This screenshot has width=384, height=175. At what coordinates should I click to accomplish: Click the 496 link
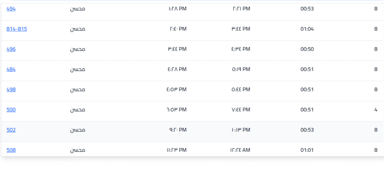(x=11, y=49)
